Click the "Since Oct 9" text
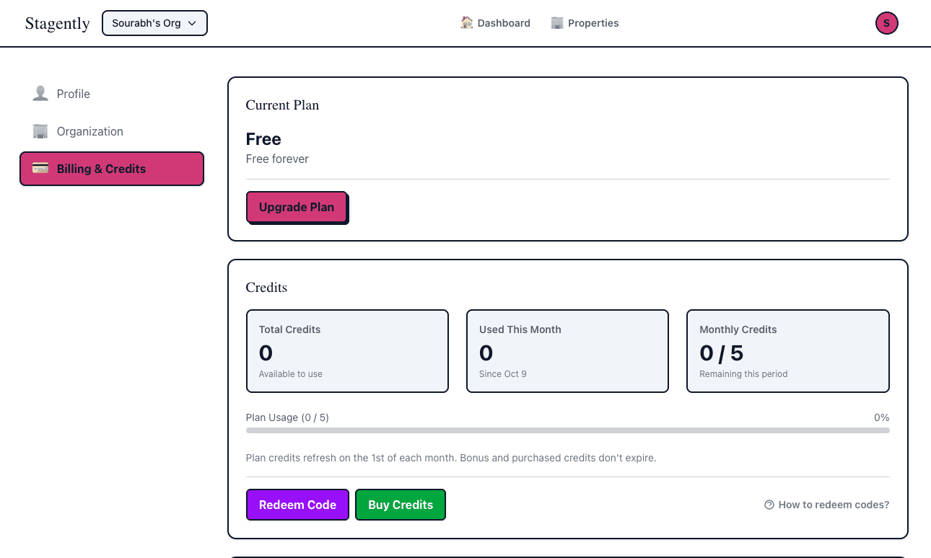The height and width of the screenshot is (558, 931). [503, 374]
